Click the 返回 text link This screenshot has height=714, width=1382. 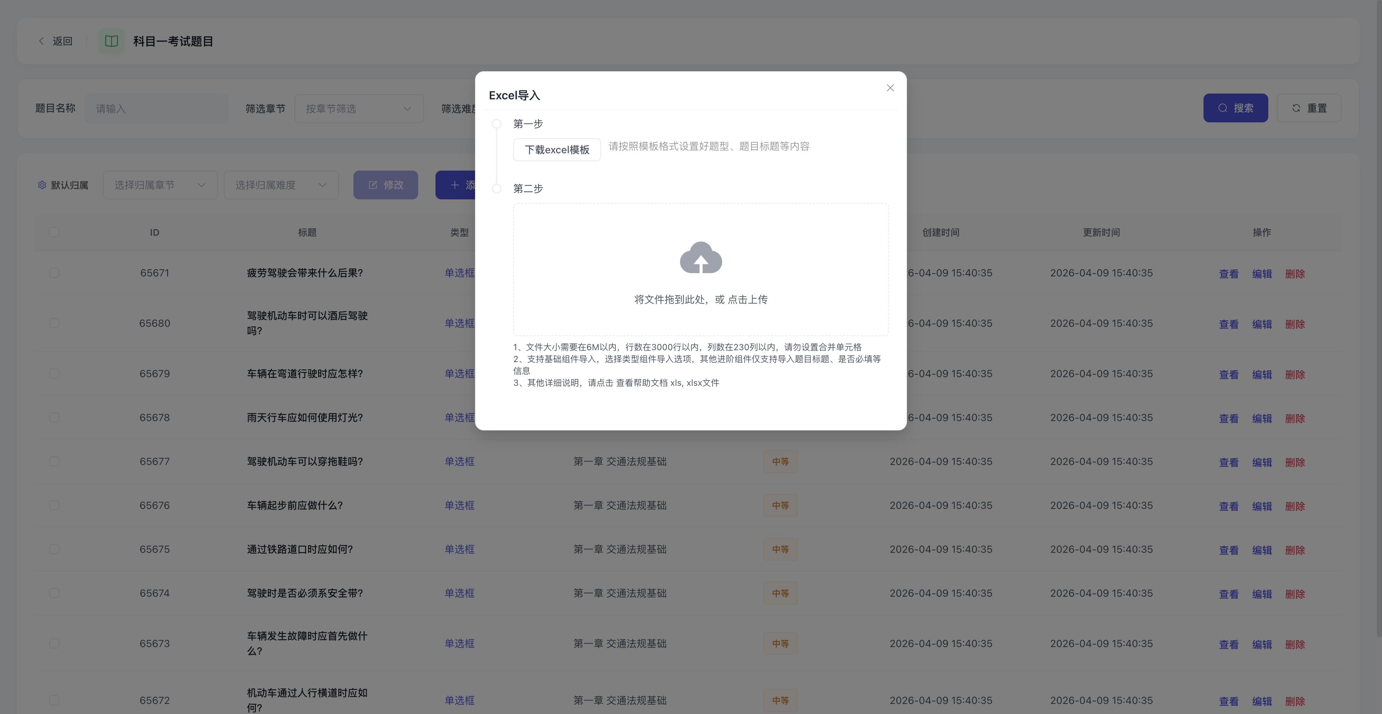62,41
